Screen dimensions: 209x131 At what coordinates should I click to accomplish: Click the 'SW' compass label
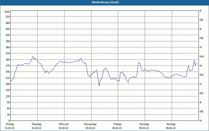(202, 75)
